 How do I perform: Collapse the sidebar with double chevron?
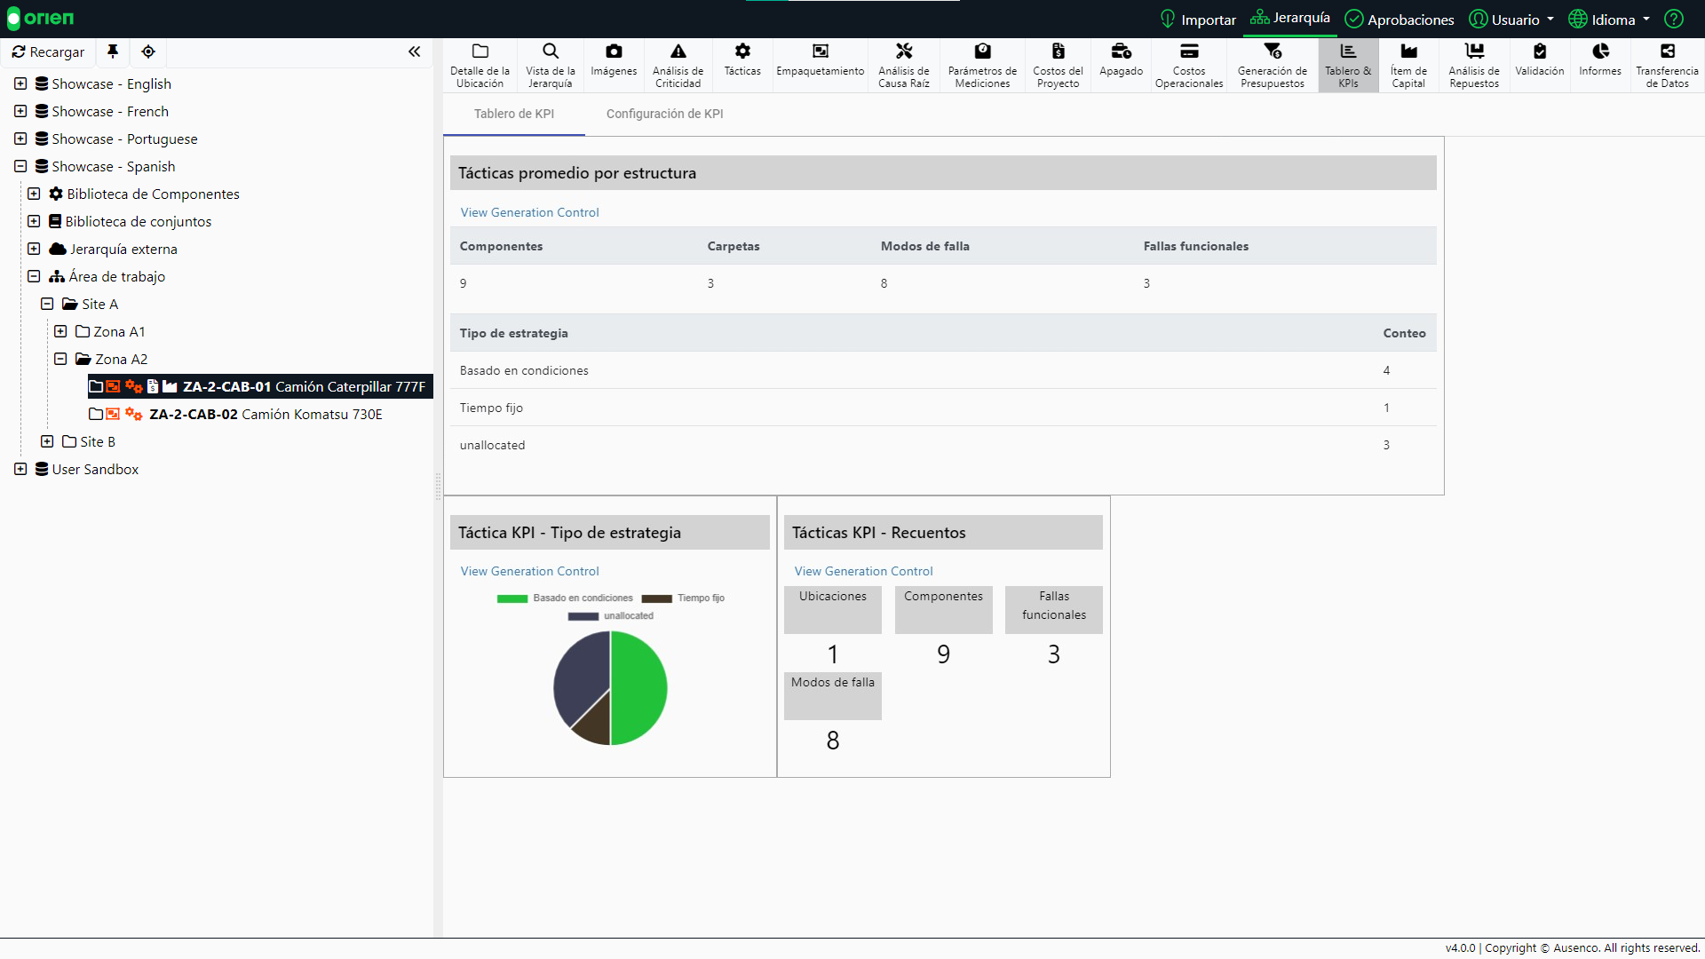(x=414, y=52)
